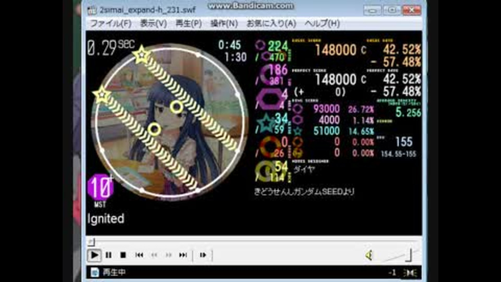
Task: Click the 0.29 sec timer text
Action: pyautogui.click(x=111, y=48)
